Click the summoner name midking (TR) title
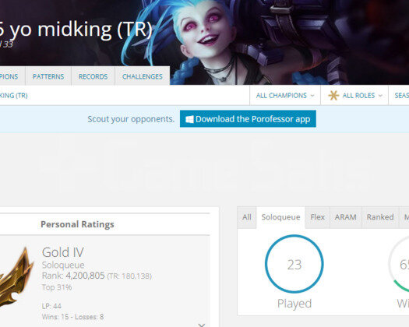This screenshot has width=409, height=327. pos(76,30)
